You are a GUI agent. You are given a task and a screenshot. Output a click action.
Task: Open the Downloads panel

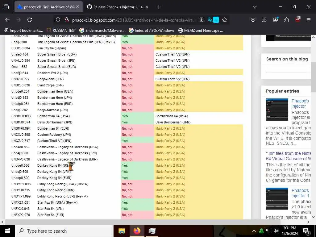(x=264, y=20)
